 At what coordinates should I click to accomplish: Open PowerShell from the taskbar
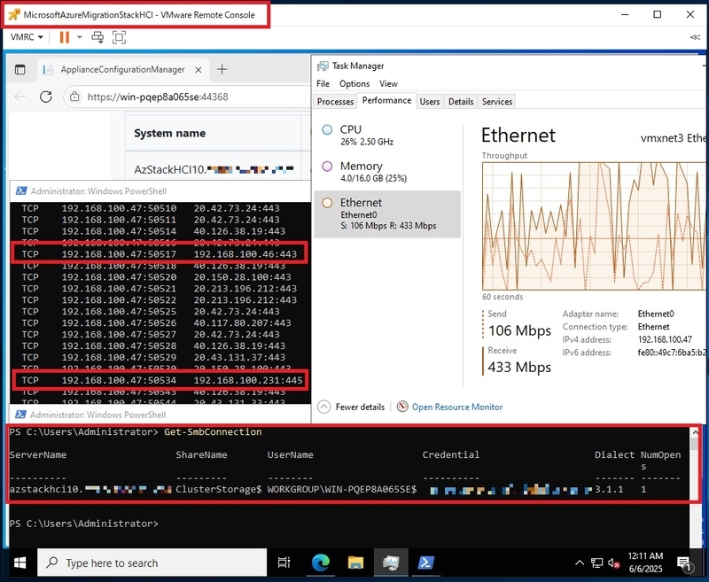(426, 563)
